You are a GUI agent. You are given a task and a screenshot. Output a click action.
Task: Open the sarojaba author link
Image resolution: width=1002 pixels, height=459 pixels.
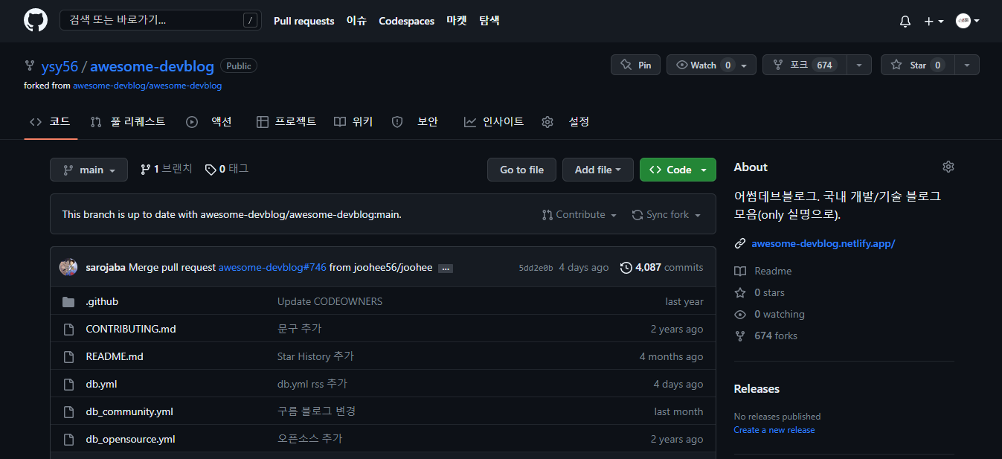[x=106, y=267]
